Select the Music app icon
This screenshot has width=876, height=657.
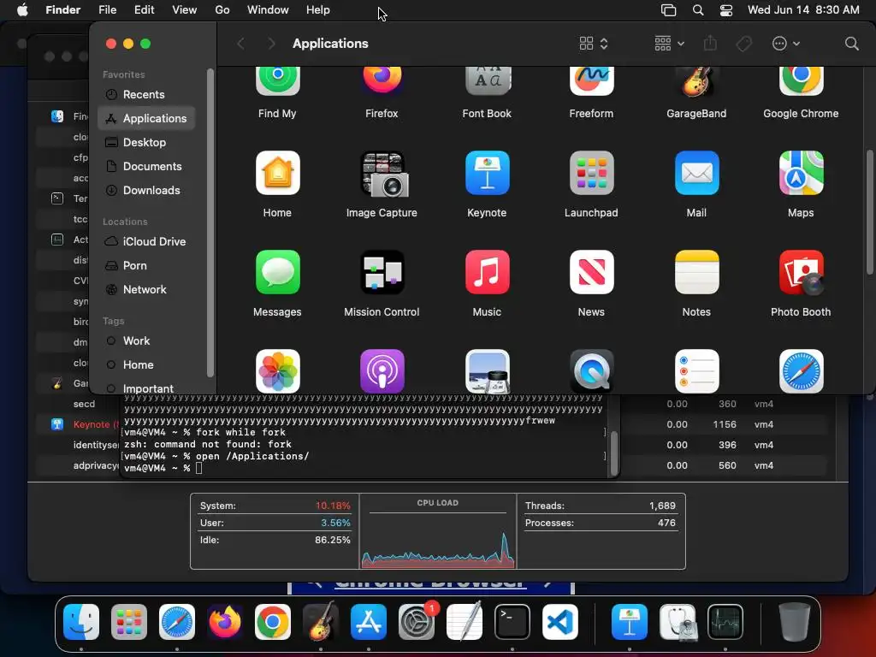tap(487, 272)
